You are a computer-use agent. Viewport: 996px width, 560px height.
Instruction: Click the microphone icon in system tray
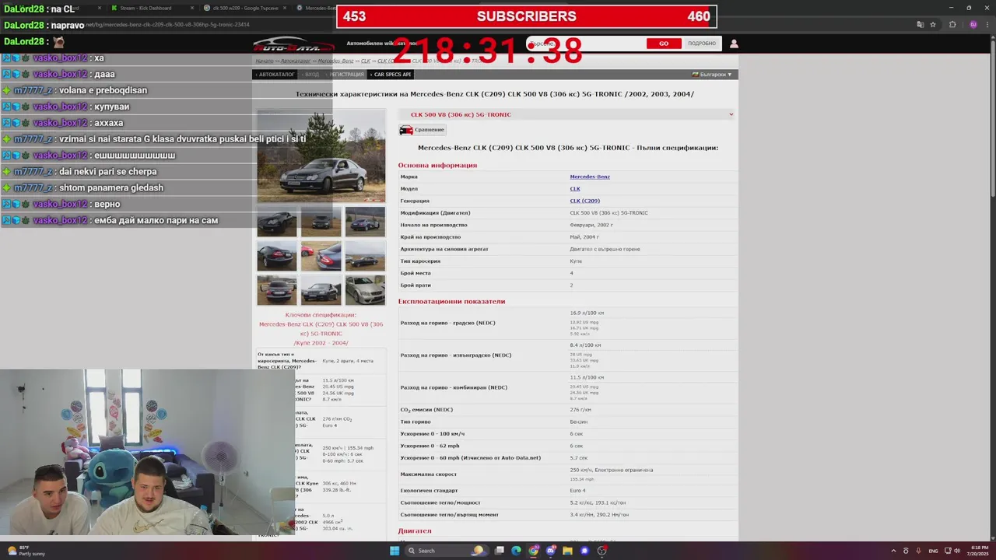[x=919, y=551]
